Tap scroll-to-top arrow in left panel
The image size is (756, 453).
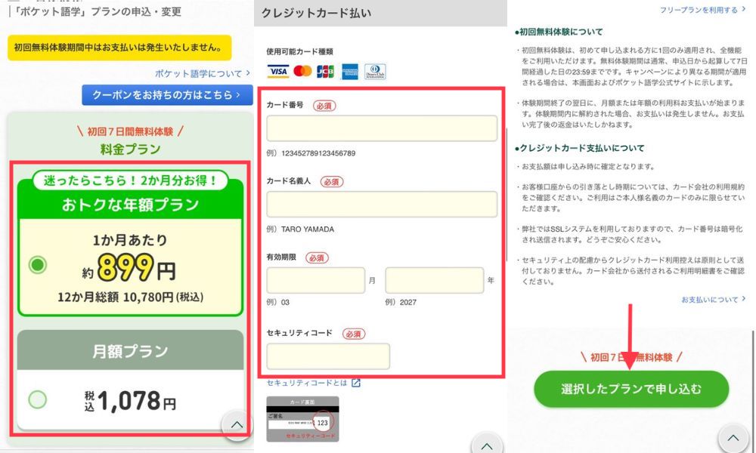point(237,425)
